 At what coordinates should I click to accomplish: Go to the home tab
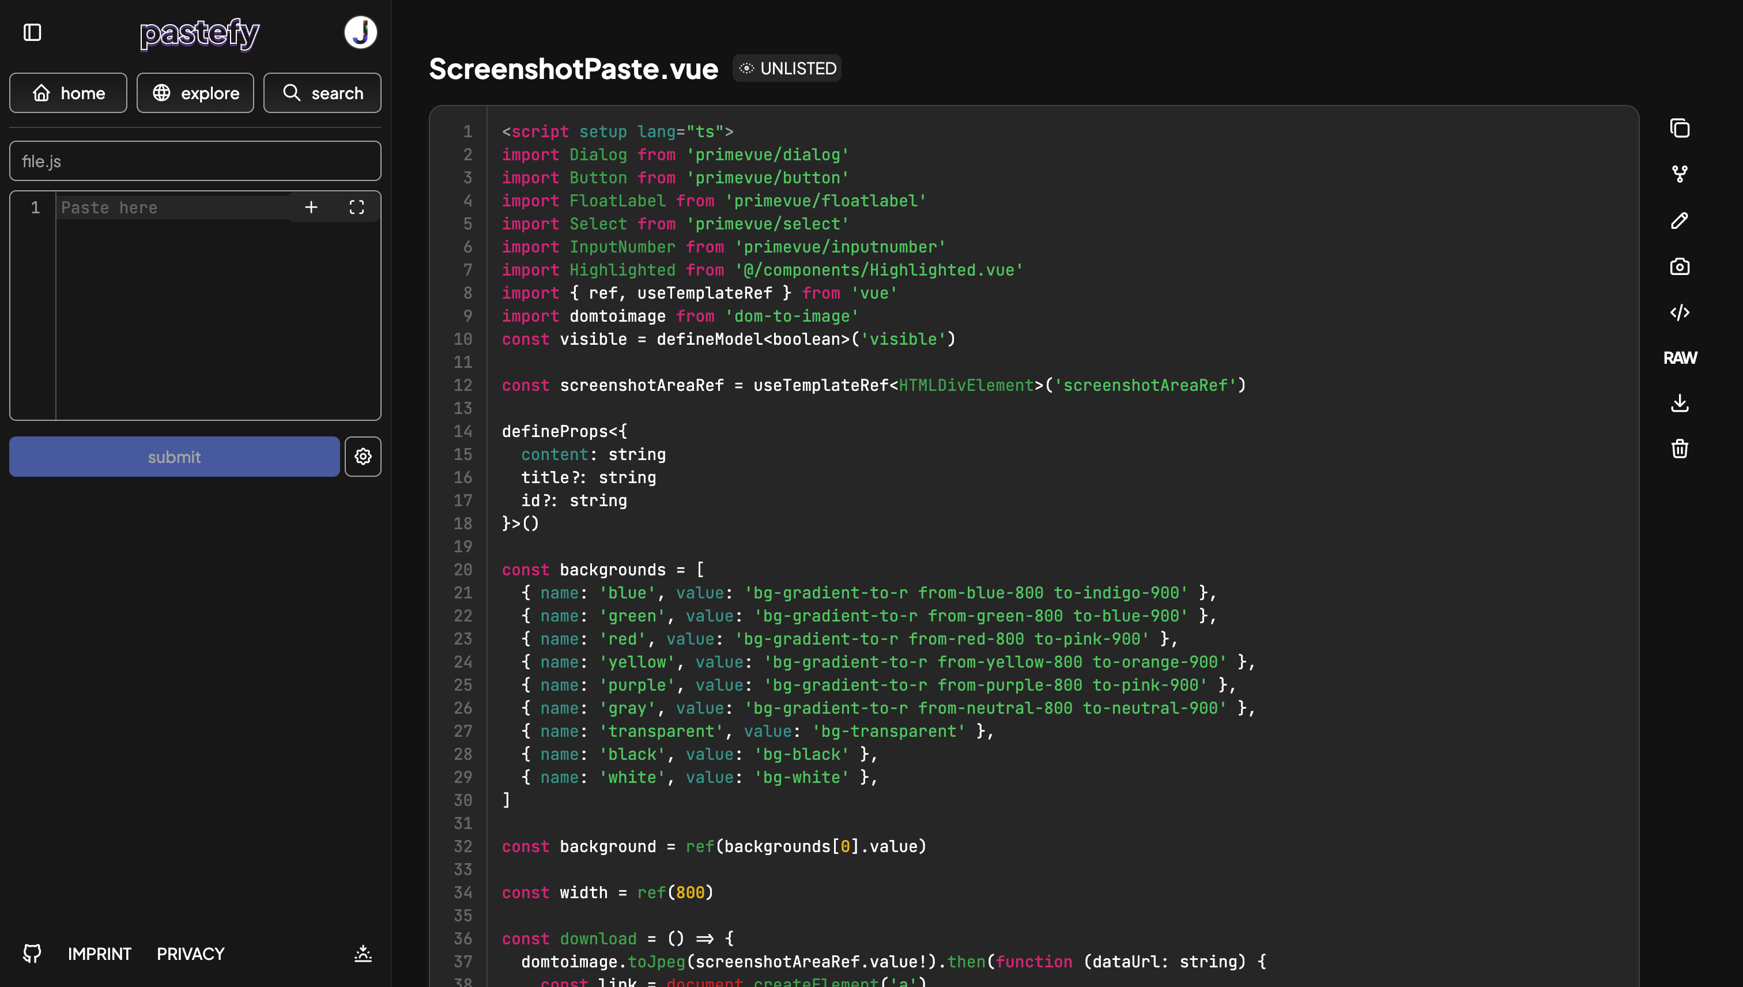click(x=68, y=93)
